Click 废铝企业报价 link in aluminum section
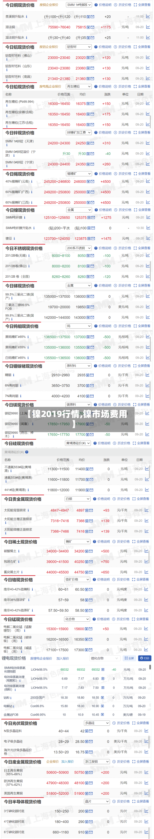Image resolution: width=154 pixels, height=839 pixels. tap(49, 47)
